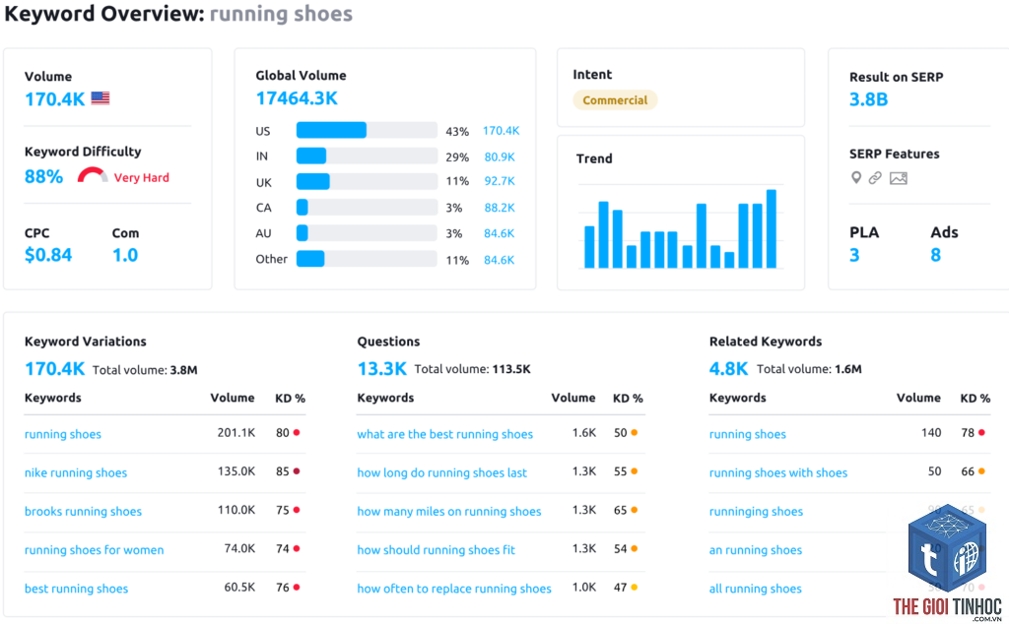Click the KD 75 cell for brooks running shoes
Viewport: 1009px width, 624px height.
(288, 510)
